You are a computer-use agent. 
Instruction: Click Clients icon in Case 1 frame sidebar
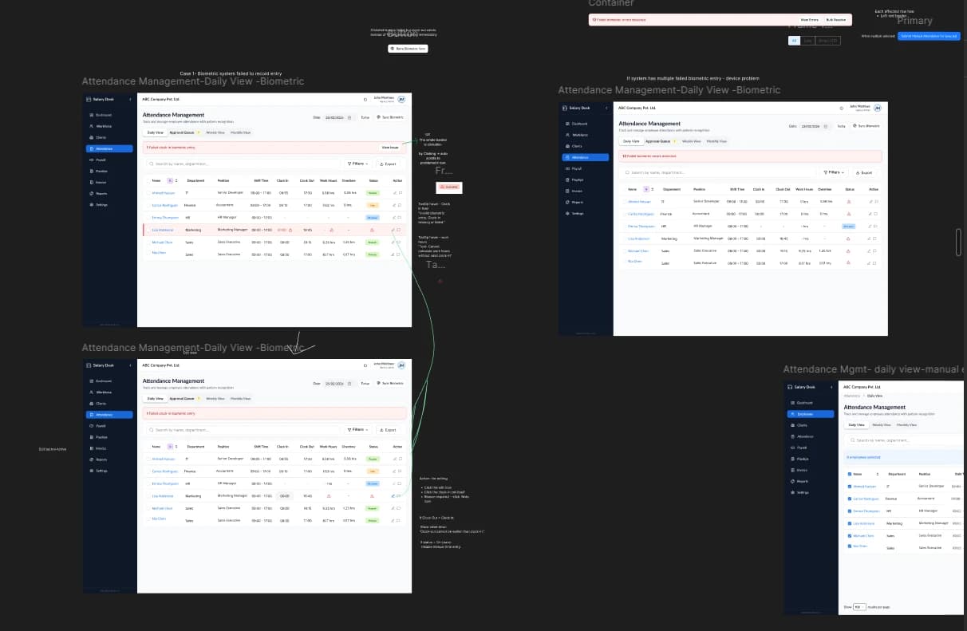point(90,138)
